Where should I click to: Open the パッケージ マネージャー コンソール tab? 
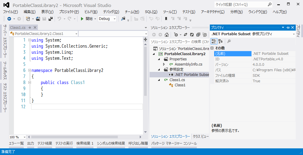[174, 143]
